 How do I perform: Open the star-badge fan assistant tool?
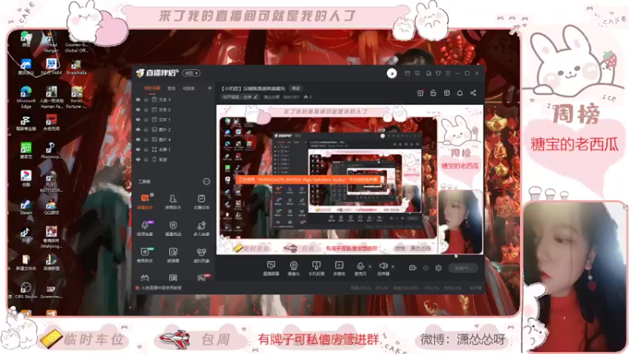pyautogui.click(x=145, y=254)
